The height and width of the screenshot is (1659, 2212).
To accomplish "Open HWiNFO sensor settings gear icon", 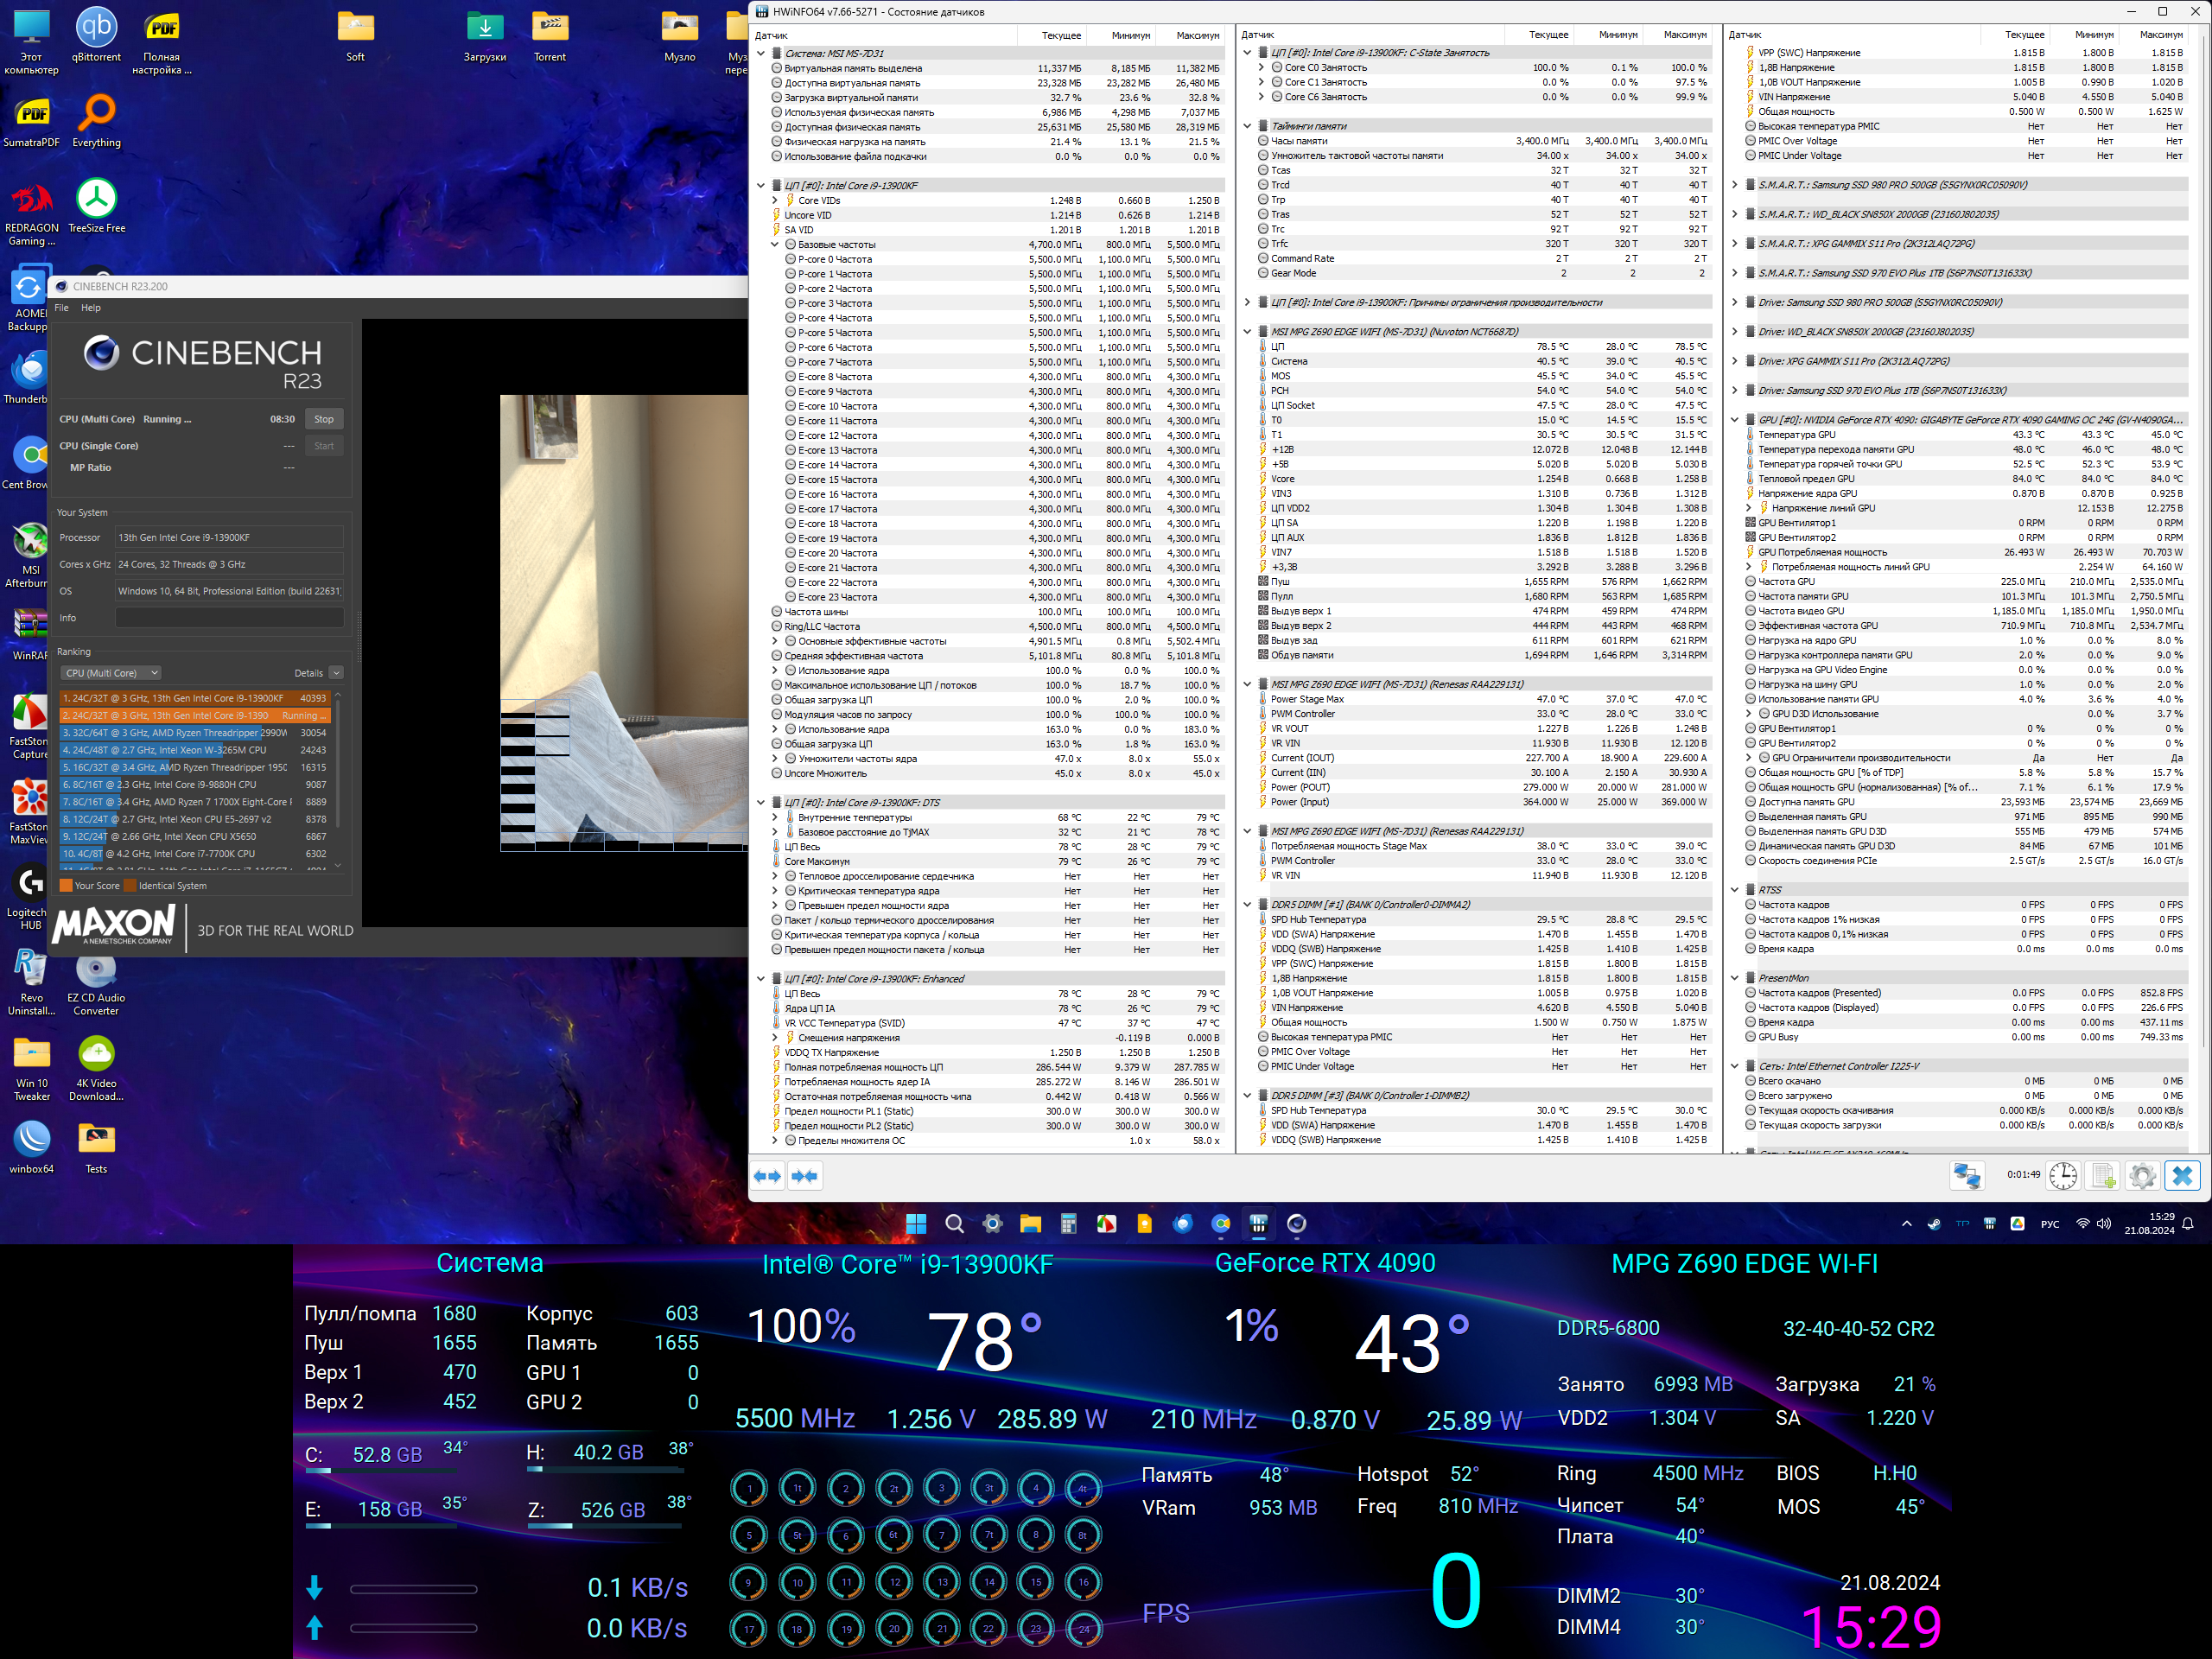I will point(2142,1176).
